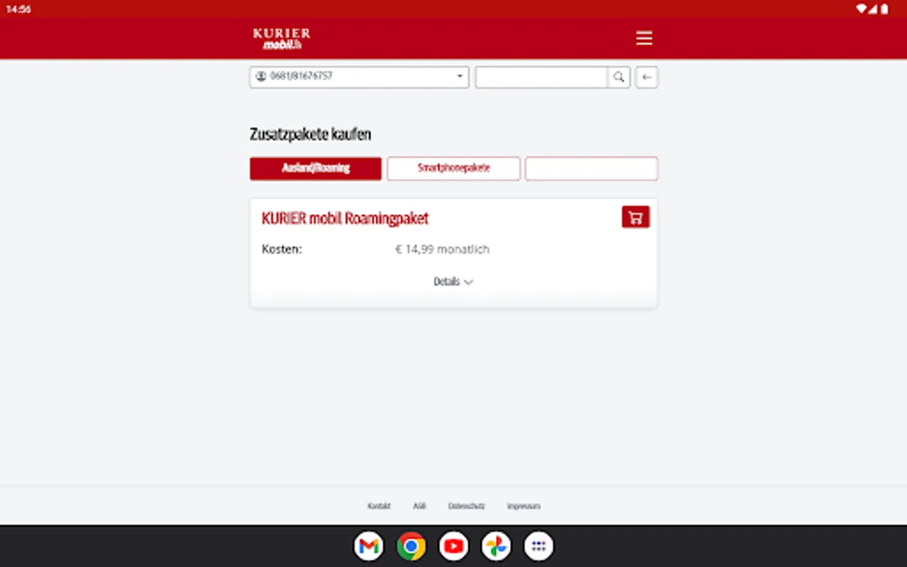Viewport: 907px width, 567px height.
Task: Open the hamburger menu in the header
Action: click(644, 38)
